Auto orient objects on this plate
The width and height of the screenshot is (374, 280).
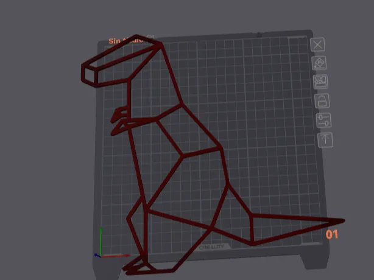pos(319,63)
